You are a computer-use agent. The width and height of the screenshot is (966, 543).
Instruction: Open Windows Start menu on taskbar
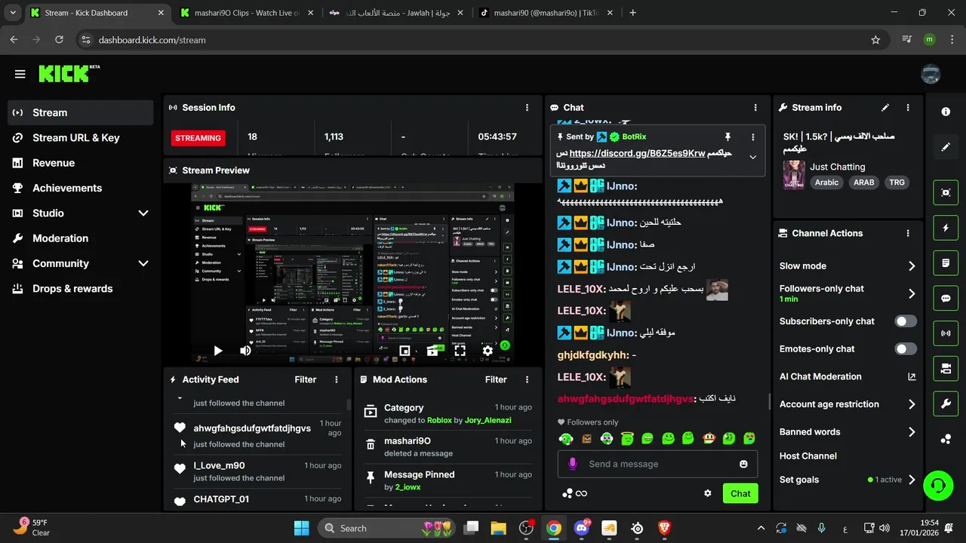301,528
